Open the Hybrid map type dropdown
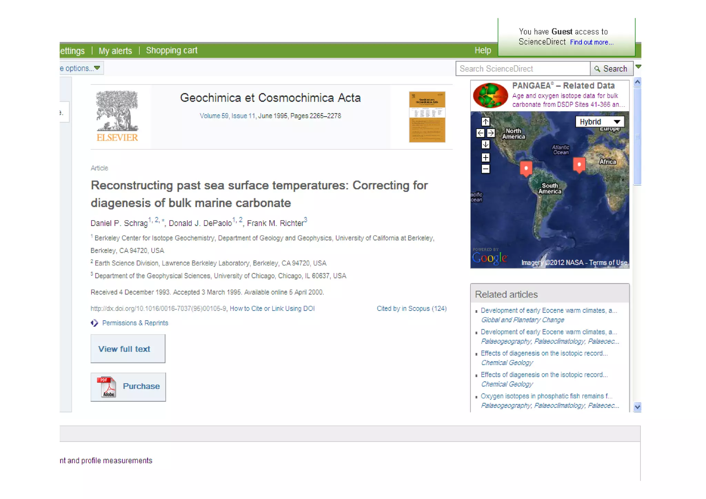The width and height of the screenshot is (706, 499). 600,122
